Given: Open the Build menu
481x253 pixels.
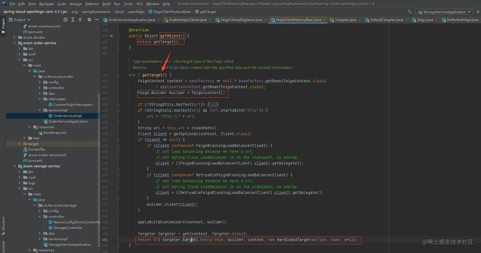Looking at the screenshot, I should [107, 4].
